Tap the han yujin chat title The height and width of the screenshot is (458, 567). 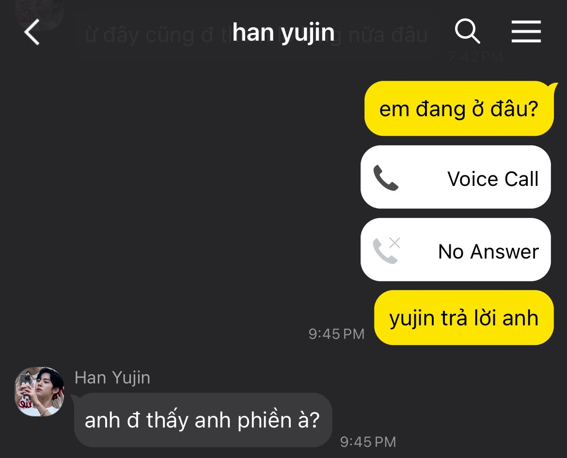[x=283, y=32]
